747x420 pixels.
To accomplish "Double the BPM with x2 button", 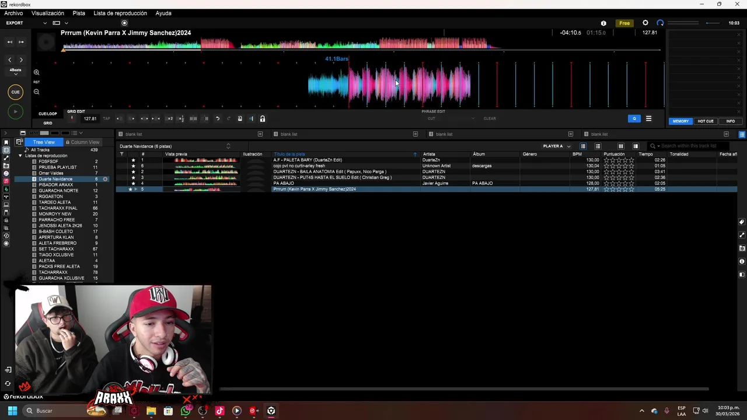I will (x=170, y=118).
